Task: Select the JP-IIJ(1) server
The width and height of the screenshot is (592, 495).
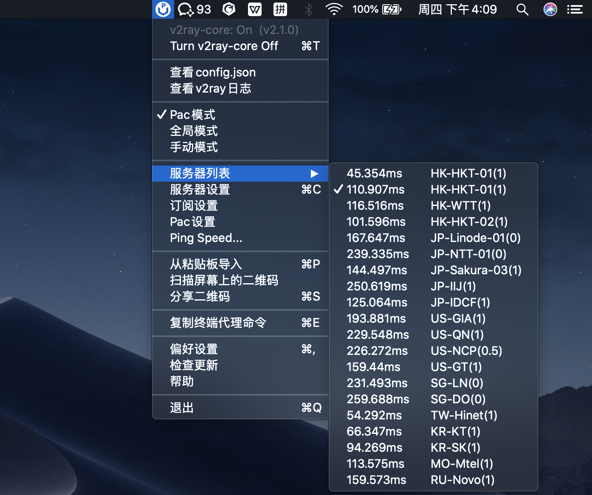Action: pos(434,286)
